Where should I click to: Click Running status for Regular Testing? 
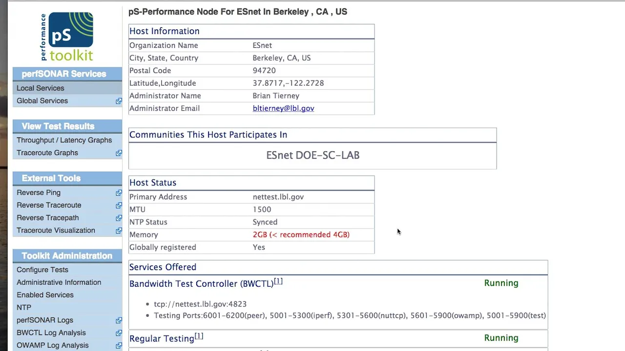[501, 338]
